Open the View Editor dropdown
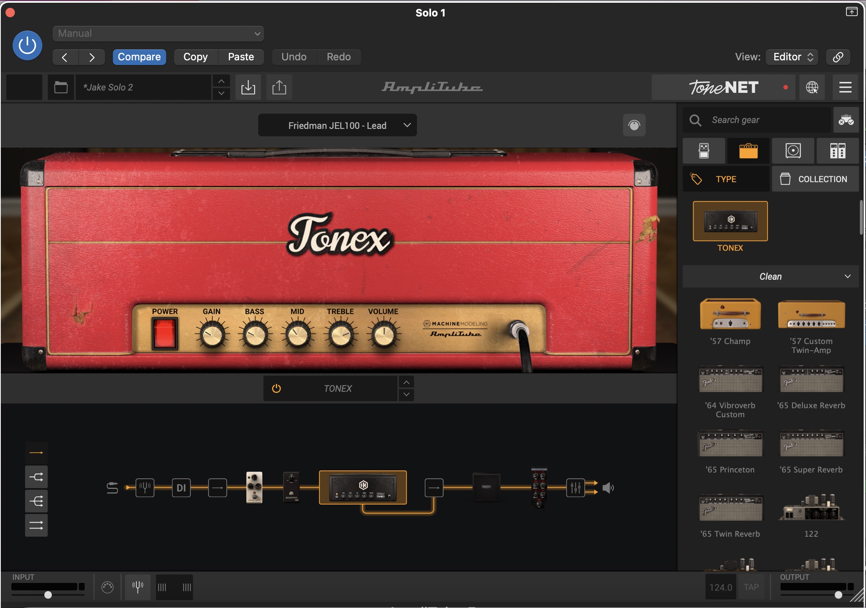The height and width of the screenshot is (608, 866). [x=792, y=57]
